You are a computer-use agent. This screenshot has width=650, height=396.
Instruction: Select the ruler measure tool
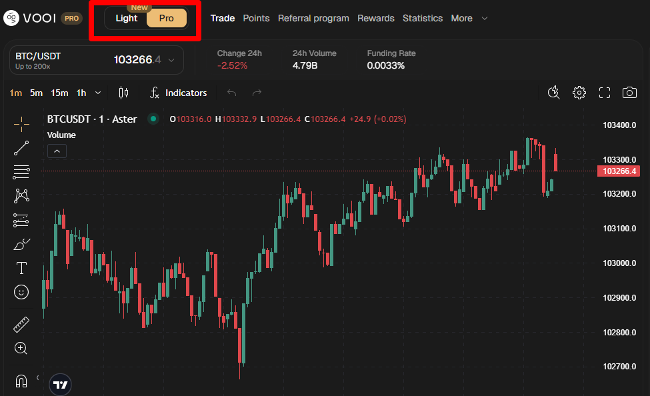click(x=21, y=325)
